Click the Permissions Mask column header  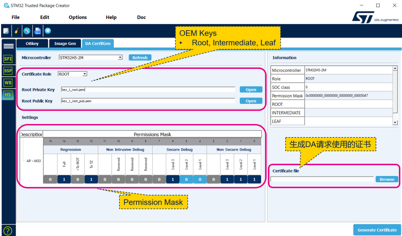click(x=152, y=134)
